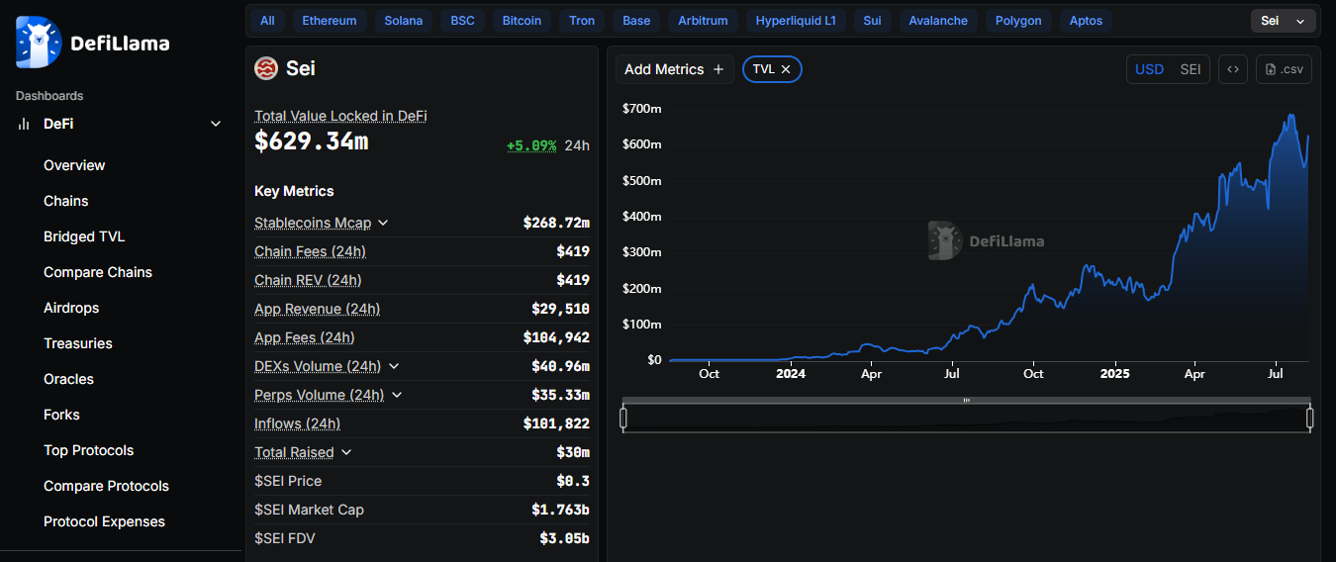The image size is (1336, 562).
Task: Select the Sui chain tab
Action: coord(872,21)
